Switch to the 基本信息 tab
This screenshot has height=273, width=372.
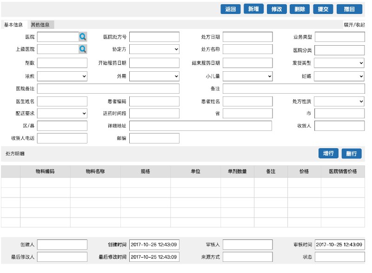click(x=13, y=25)
